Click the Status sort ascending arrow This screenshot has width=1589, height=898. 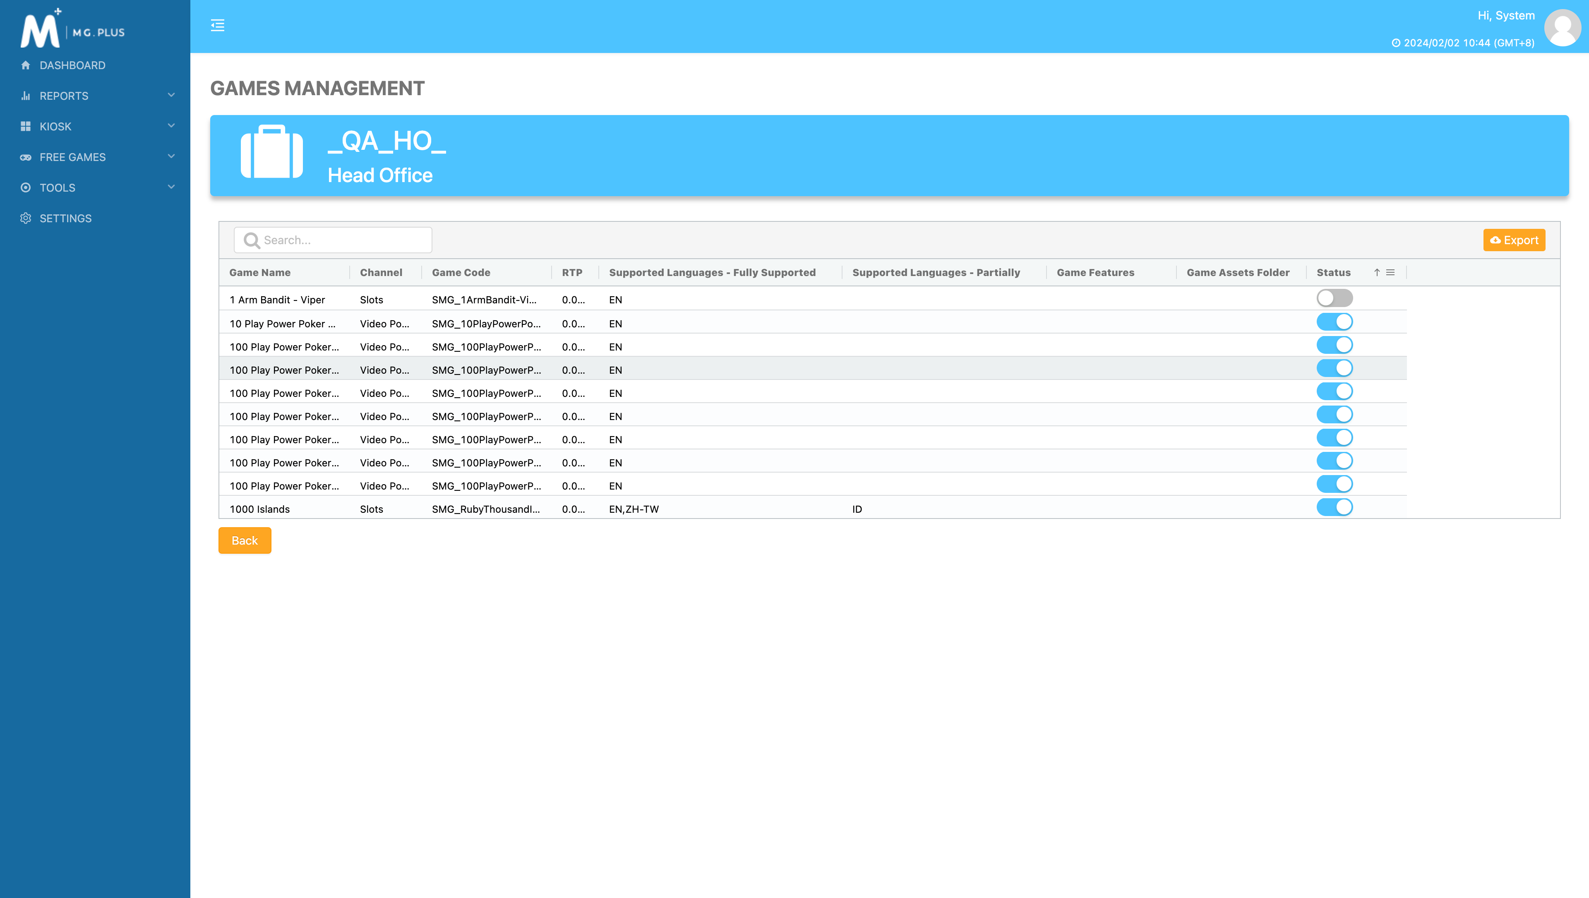[1377, 273]
